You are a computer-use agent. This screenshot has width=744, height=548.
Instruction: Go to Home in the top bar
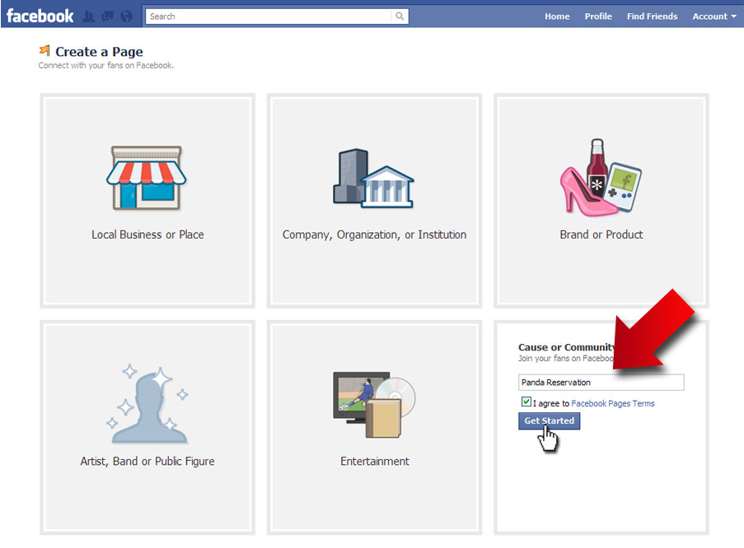coord(557,16)
